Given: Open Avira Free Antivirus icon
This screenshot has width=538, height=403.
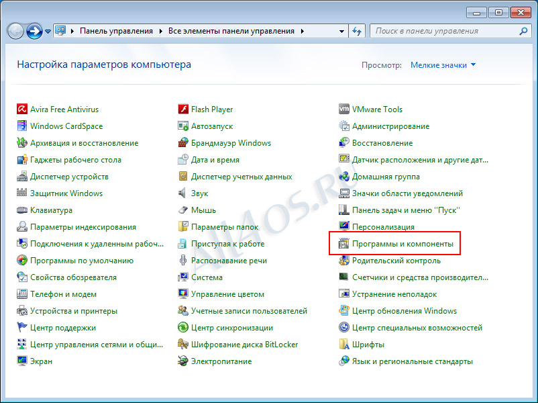Looking at the screenshot, I should 22,109.
